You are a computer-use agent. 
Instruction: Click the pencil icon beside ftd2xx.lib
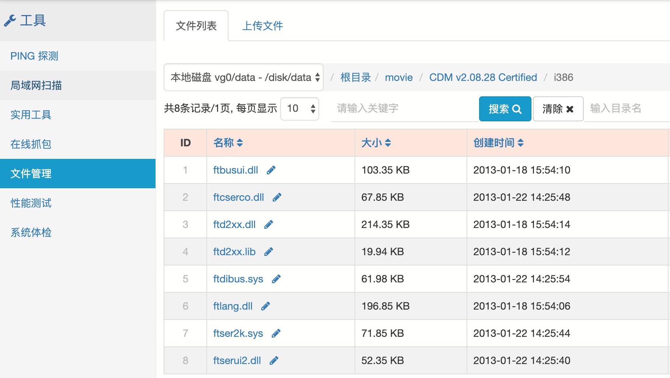269,252
